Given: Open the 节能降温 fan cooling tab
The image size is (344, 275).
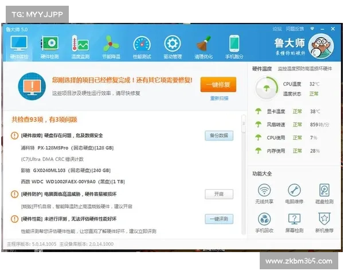Looking at the screenshot, I should click(111, 48).
